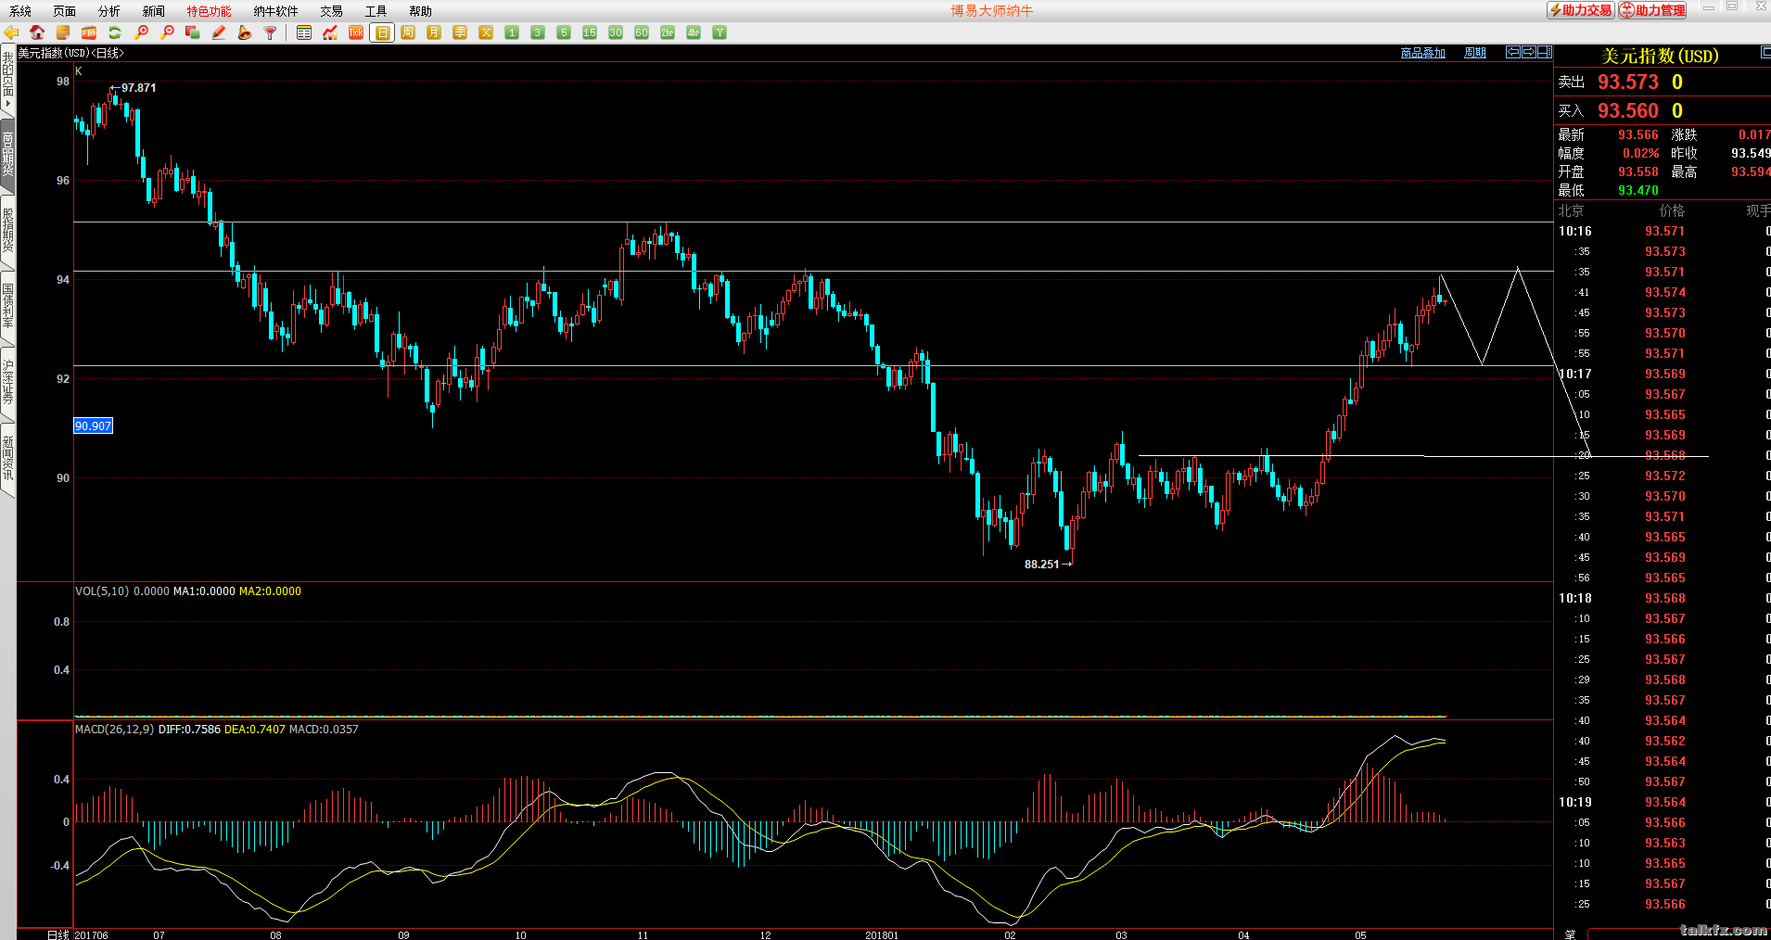Click the 卖出 price 93.573

[x=1627, y=83]
